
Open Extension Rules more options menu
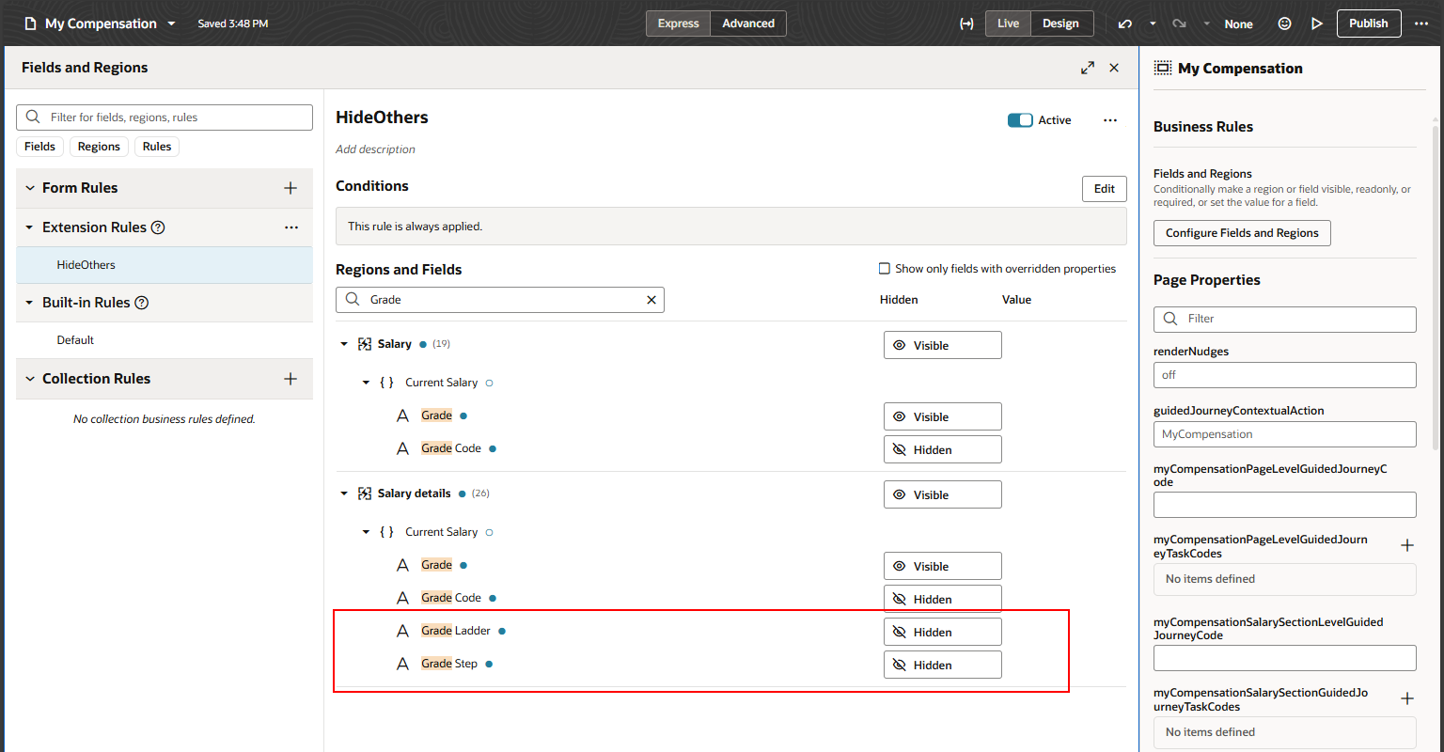pos(291,227)
